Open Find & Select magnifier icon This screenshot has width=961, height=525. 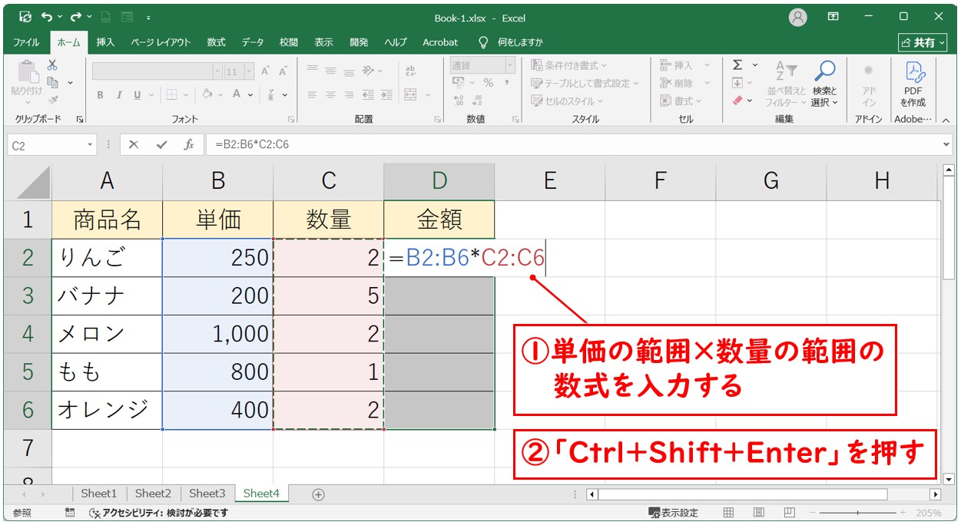click(x=824, y=72)
